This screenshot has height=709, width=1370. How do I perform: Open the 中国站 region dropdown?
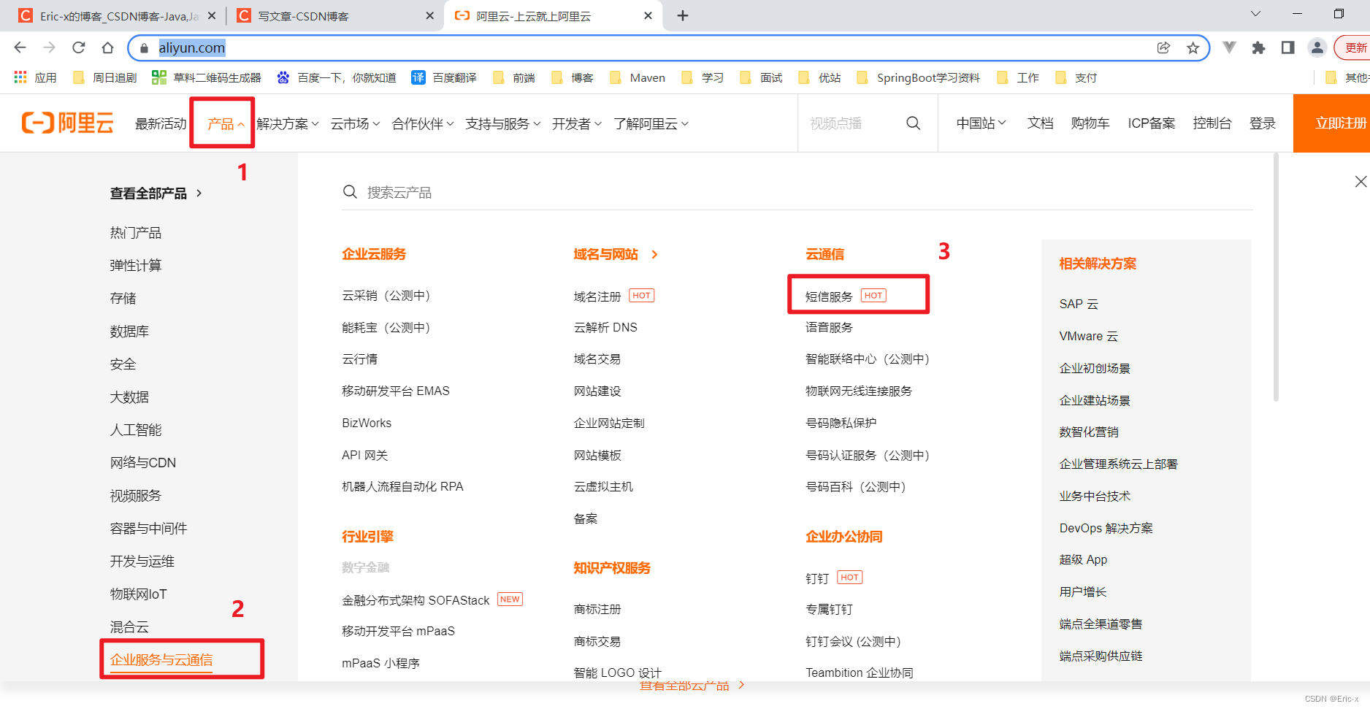[981, 123]
